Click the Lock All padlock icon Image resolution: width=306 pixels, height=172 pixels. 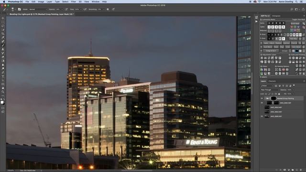tap(279, 94)
